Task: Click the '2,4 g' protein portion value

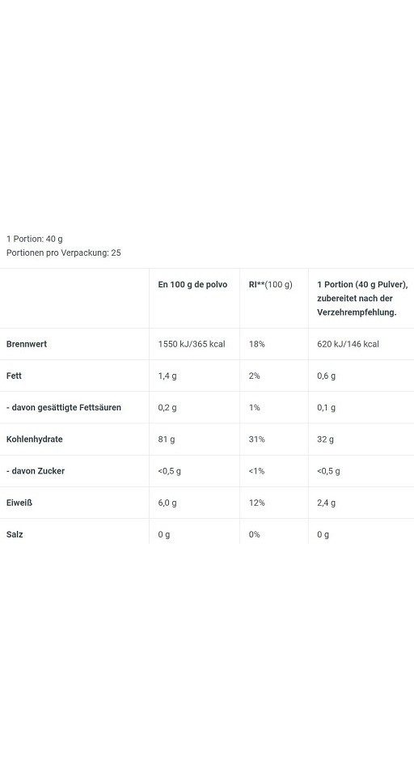Action: pyautogui.click(x=327, y=503)
